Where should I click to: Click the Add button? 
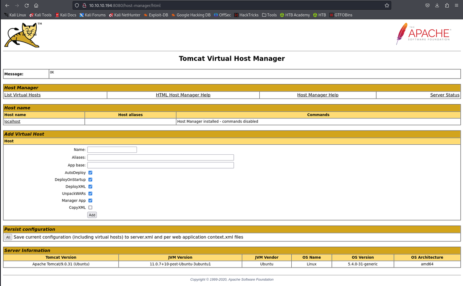point(92,215)
